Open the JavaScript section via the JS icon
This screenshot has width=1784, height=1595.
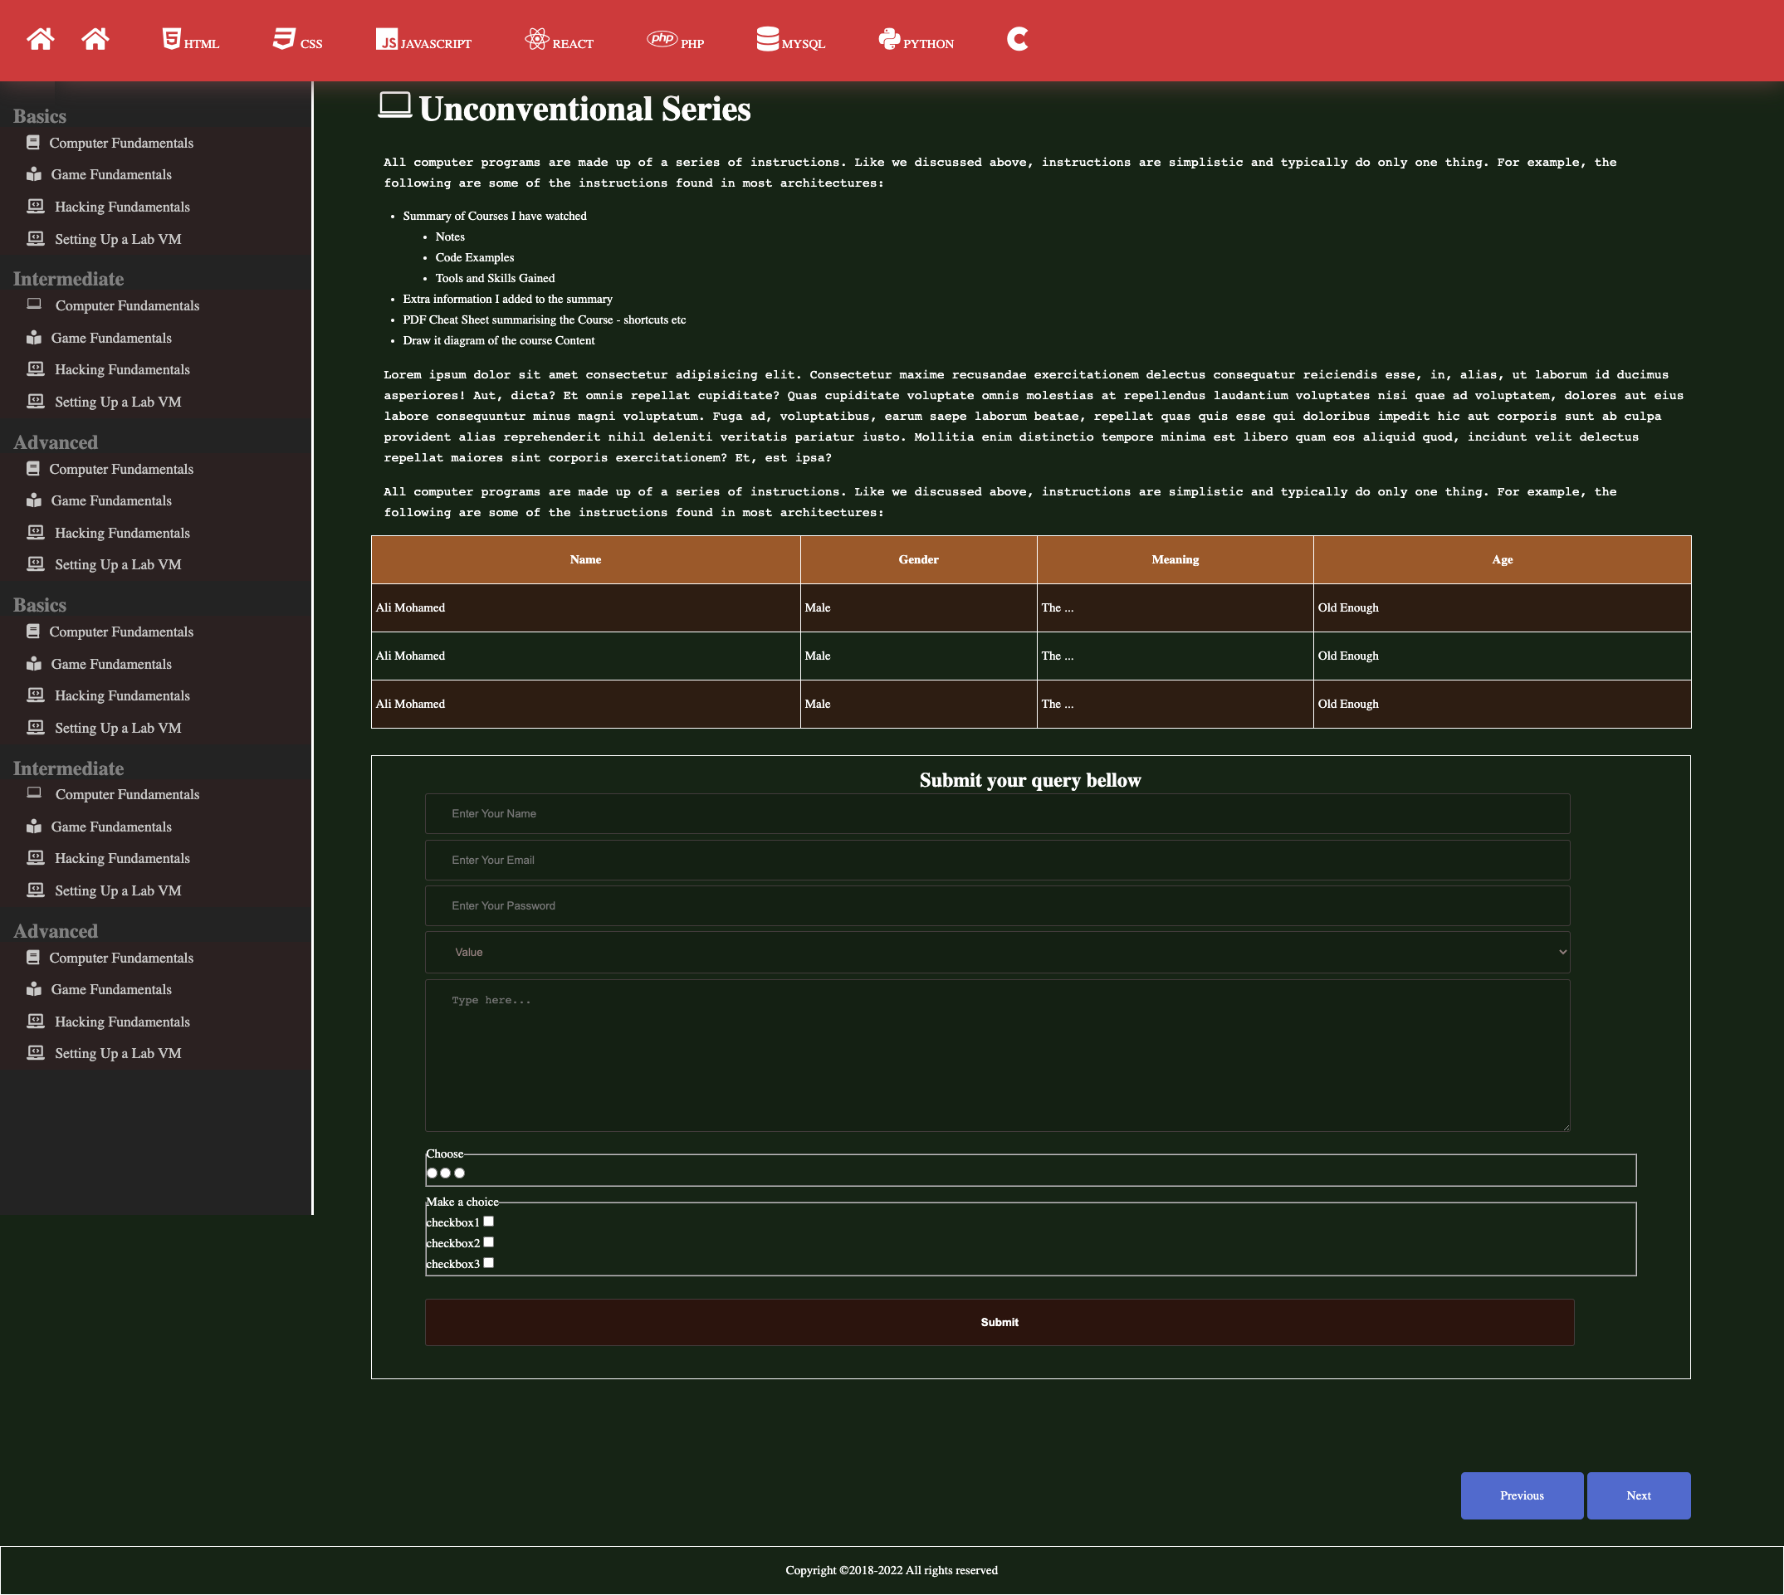click(387, 41)
